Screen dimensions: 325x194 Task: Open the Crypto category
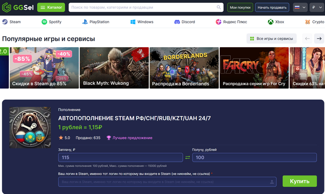315,22
